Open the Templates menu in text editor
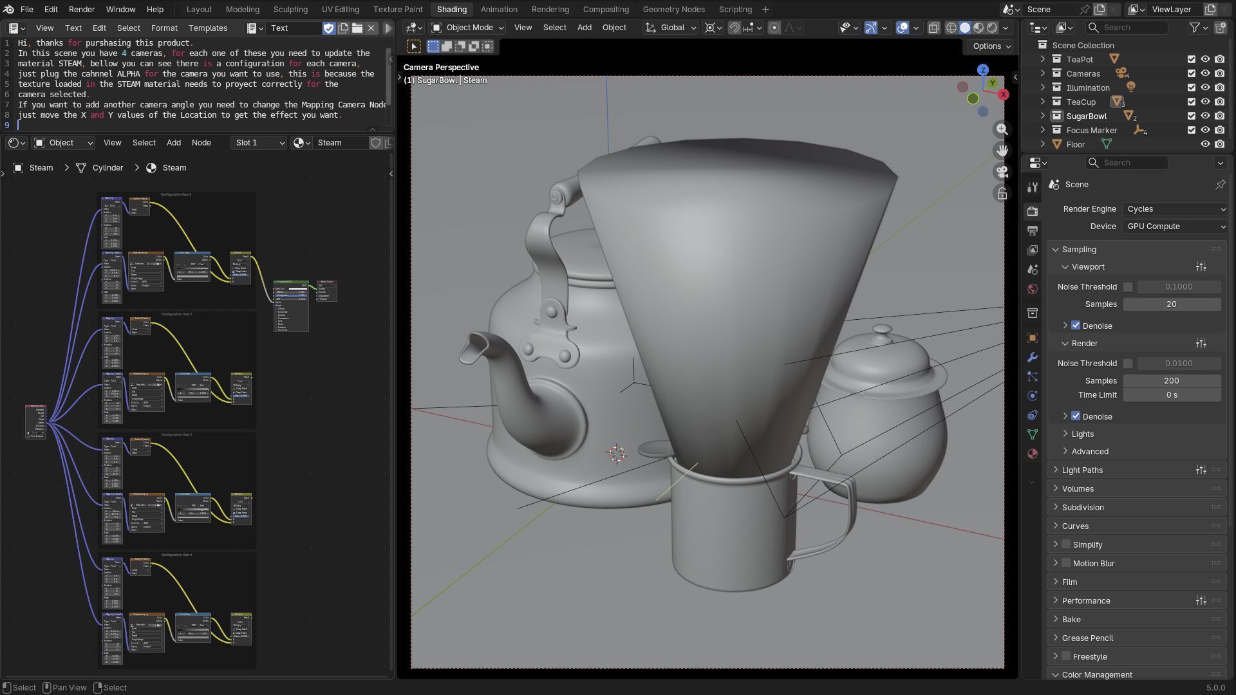1236x695 pixels. pos(207,28)
